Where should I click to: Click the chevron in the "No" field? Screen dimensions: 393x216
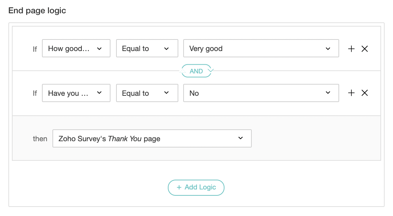[x=328, y=93]
